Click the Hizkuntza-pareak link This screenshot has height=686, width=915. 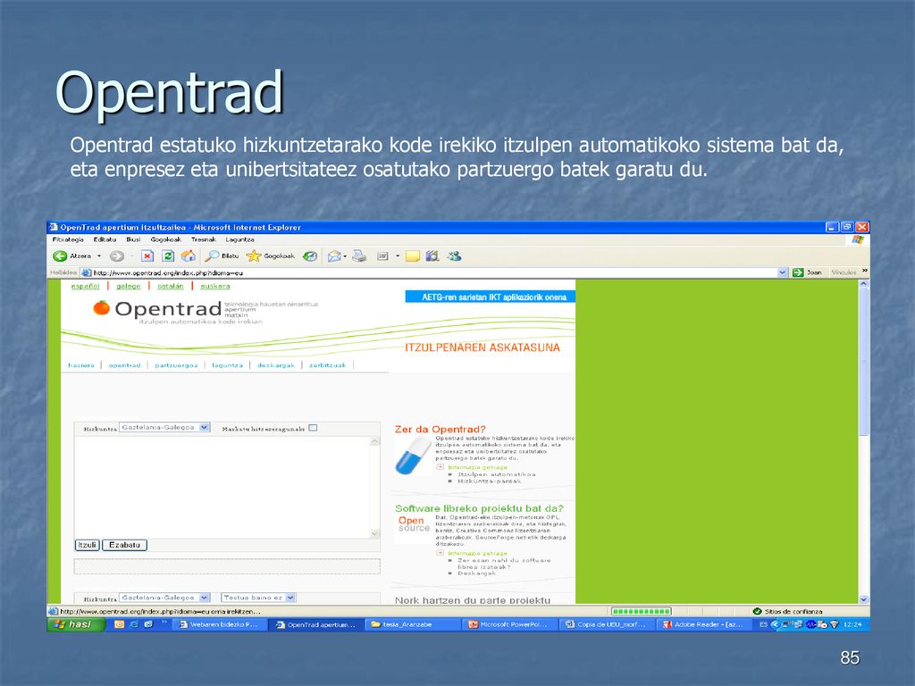(489, 481)
